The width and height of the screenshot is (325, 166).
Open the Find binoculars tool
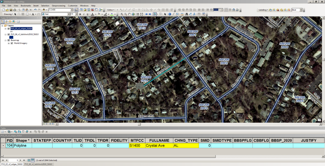[186, 14]
